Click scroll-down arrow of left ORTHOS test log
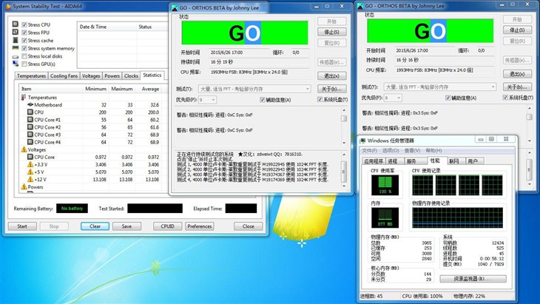Screen dimensions: 540x304 pos(344,186)
